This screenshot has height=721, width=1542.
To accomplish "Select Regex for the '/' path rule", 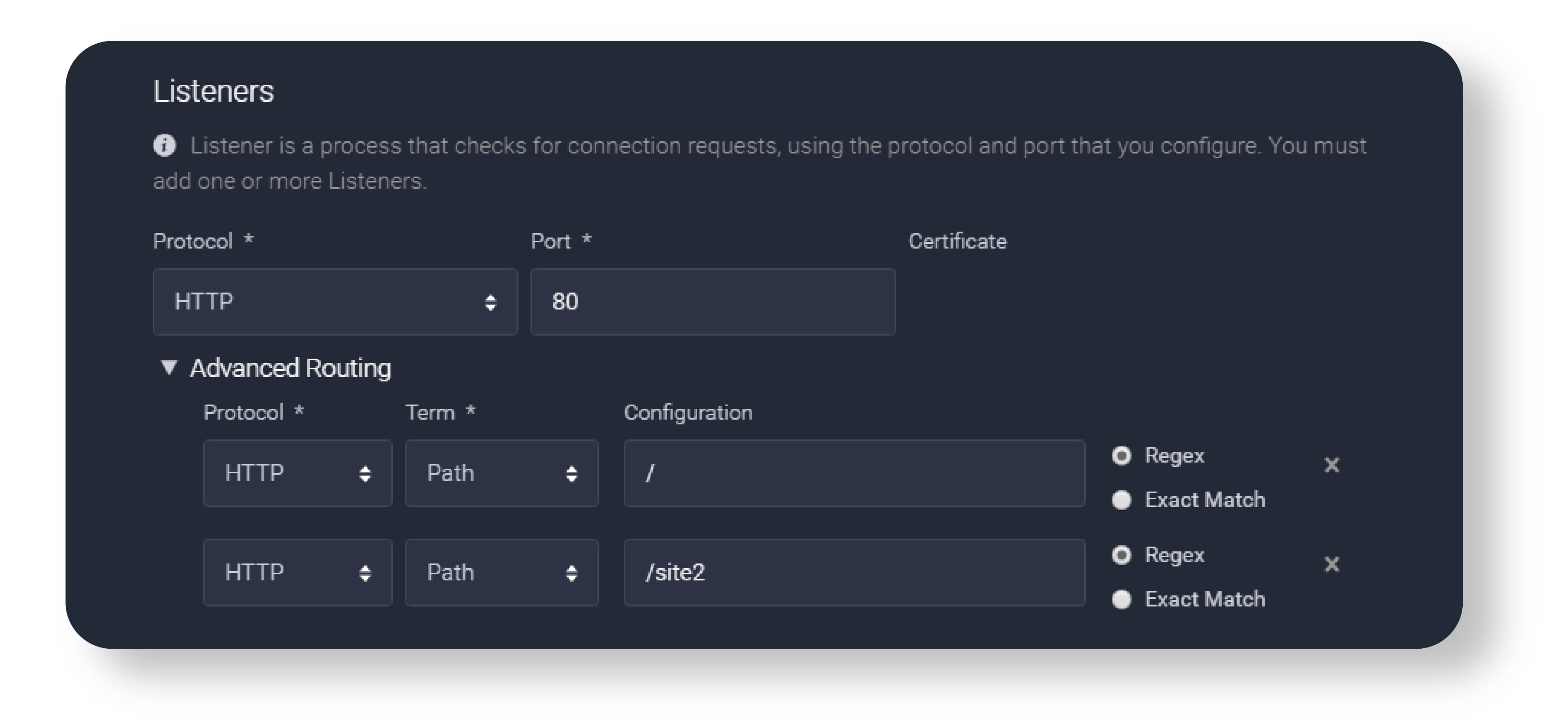I will 1121,456.
